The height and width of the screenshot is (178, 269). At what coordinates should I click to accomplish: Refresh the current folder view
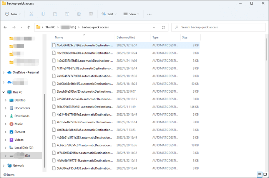click(163, 28)
